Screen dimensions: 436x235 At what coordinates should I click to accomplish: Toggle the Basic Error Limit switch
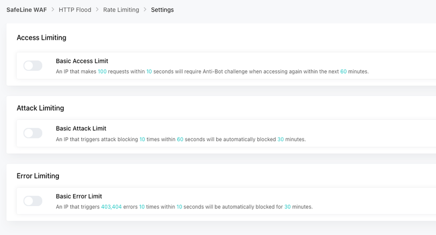point(33,201)
